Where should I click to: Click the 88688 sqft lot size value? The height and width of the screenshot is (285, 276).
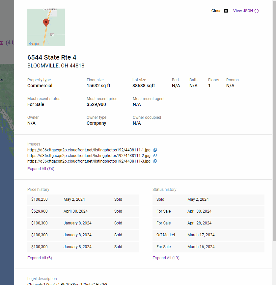pyautogui.click(x=144, y=86)
